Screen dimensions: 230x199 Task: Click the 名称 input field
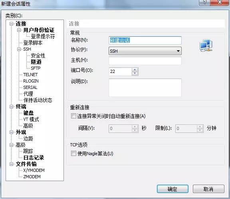click(145, 40)
